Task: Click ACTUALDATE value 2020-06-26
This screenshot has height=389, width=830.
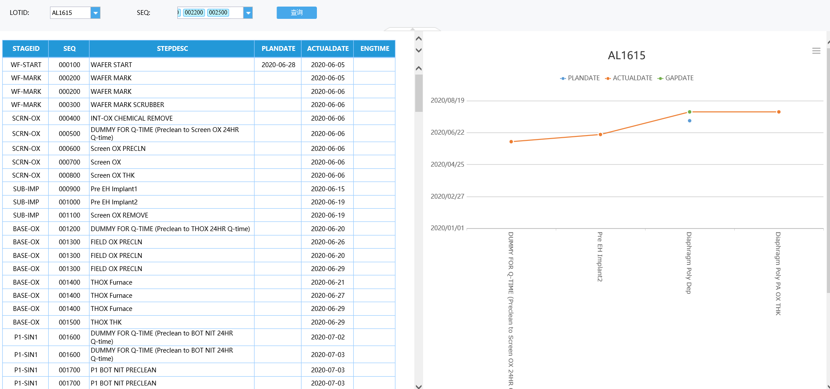Action: click(x=328, y=242)
